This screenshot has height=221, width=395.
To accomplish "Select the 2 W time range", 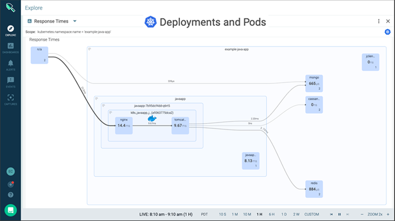I will point(296,214).
